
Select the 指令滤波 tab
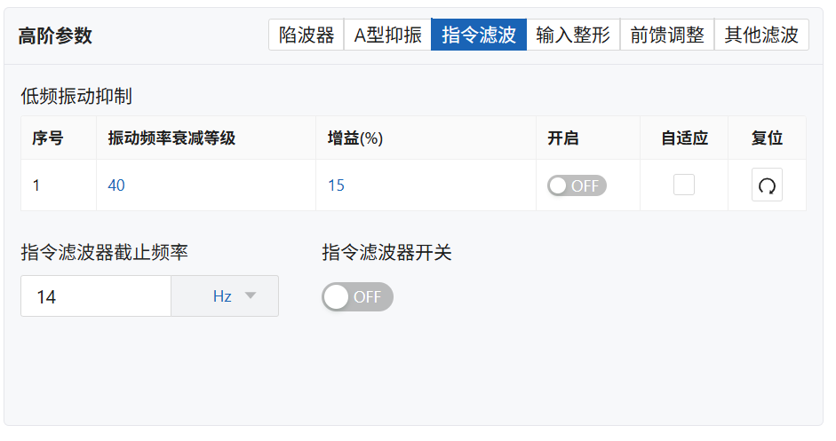click(479, 35)
